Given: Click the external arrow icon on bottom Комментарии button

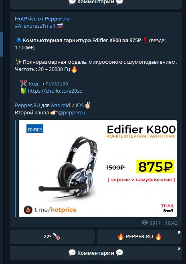Looking at the screenshot, I should pyautogui.click(x=179, y=249).
